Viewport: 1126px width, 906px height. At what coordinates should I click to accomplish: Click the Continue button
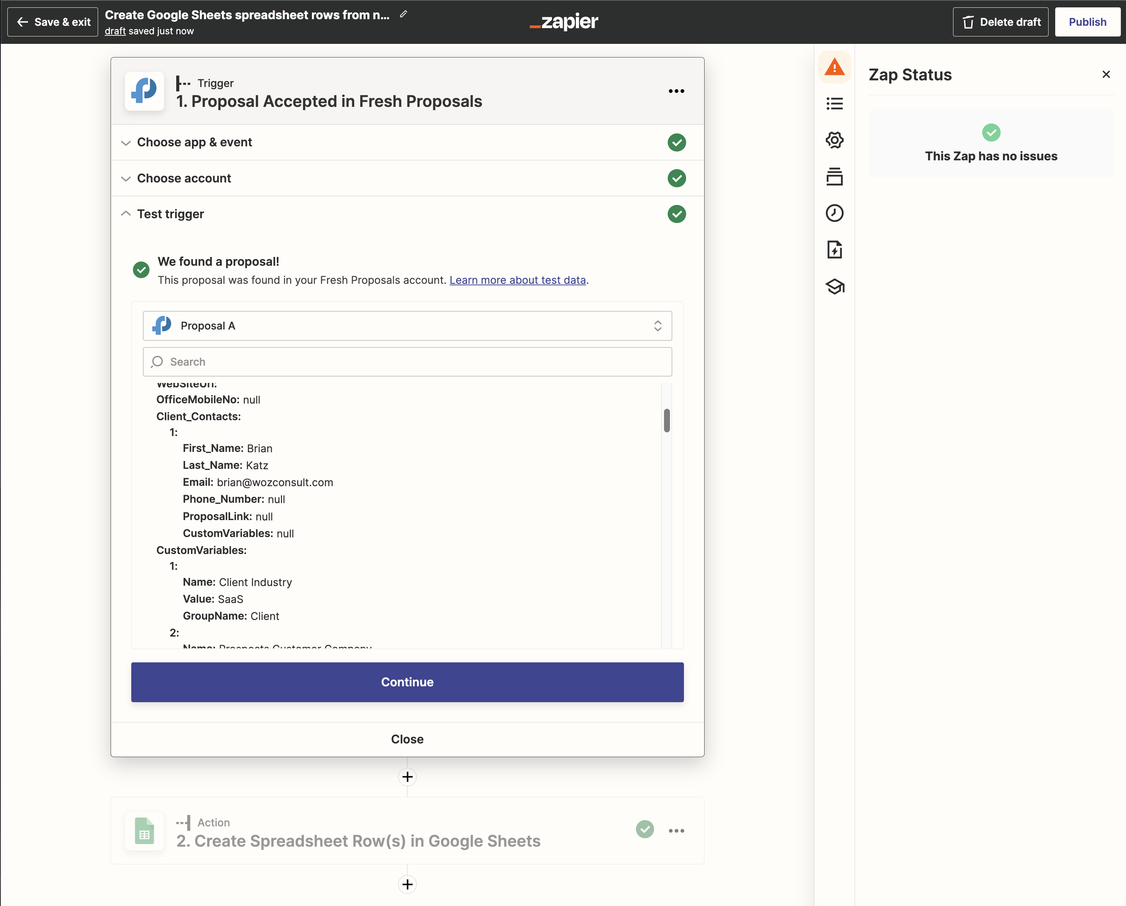point(407,682)
